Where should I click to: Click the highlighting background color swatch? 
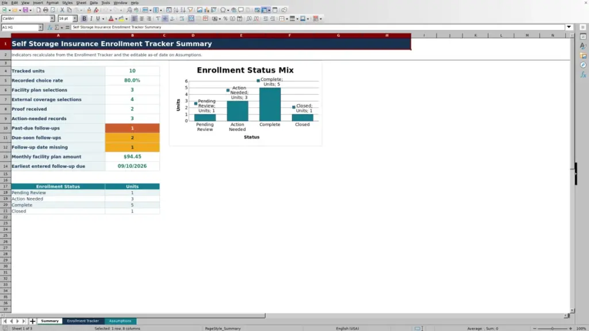pyautogui.click(x=121, y=19)
